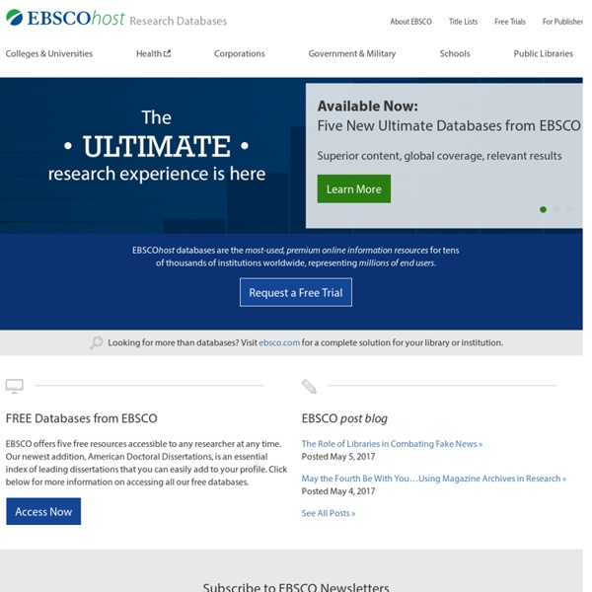The height and width of the screenshot is (592, 592).
Task: Open the Corporations section
Action: [240, 53]
